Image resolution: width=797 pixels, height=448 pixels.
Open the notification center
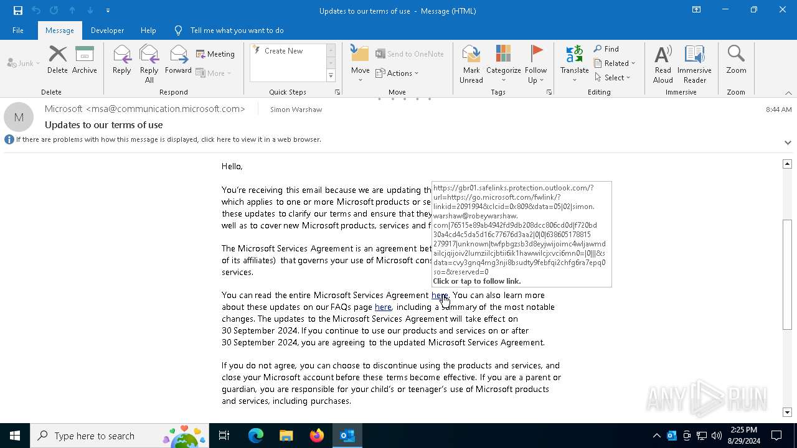pos(776,436)
